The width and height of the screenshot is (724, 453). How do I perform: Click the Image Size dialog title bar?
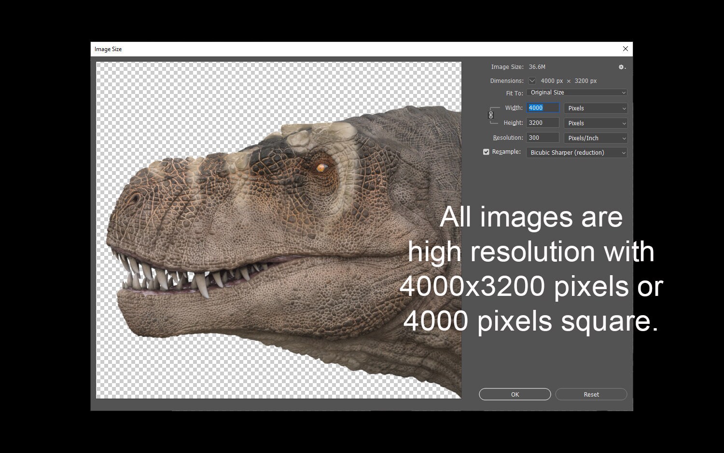[x=290, y=49]
